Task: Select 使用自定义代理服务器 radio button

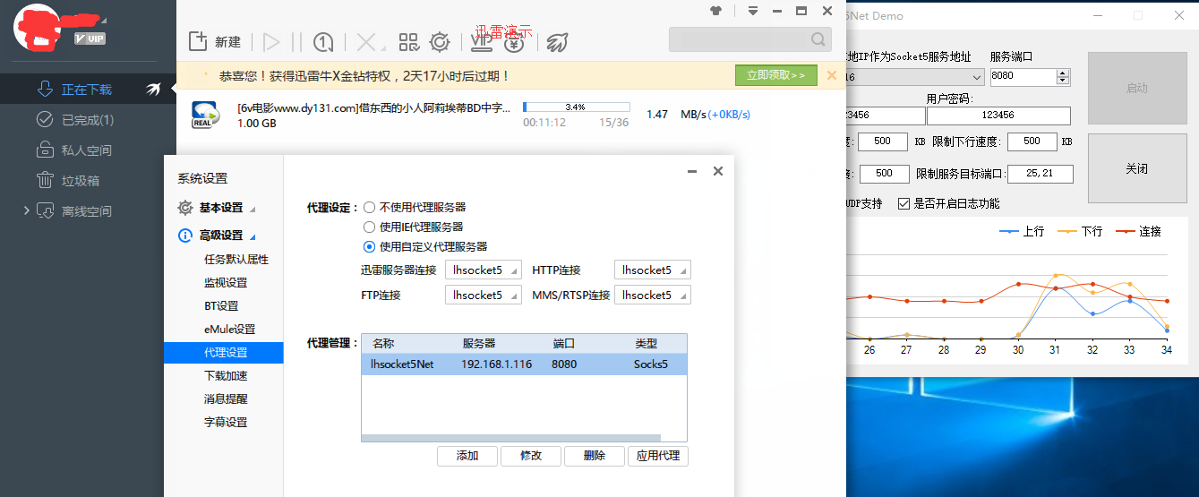Action: click(x=369, y=246)
